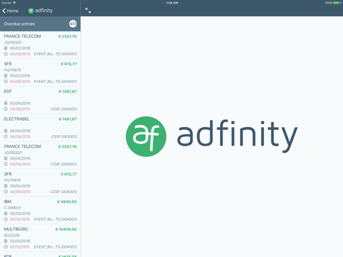Open first FRANCE TELECOM entry € 2347,76 dated 05/02/2016

(x=40, y=45)
